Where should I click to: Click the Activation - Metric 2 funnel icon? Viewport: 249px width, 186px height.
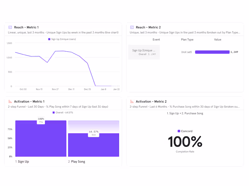coord(132,101)
